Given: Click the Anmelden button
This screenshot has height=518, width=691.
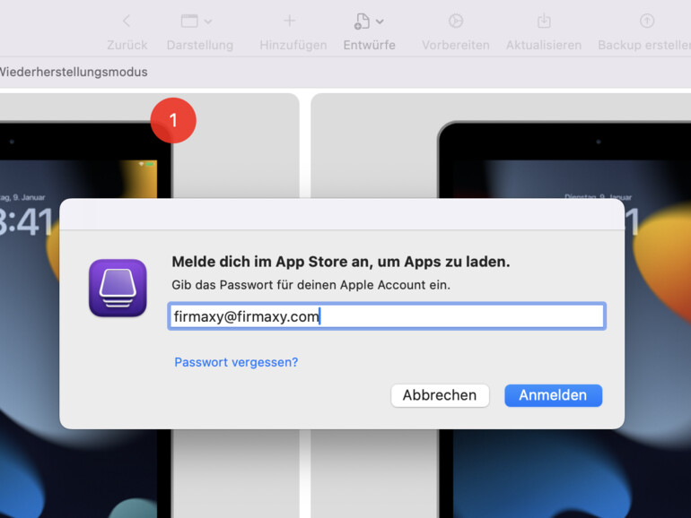Looking at the screenshot, I should click(x=553, y=395).
